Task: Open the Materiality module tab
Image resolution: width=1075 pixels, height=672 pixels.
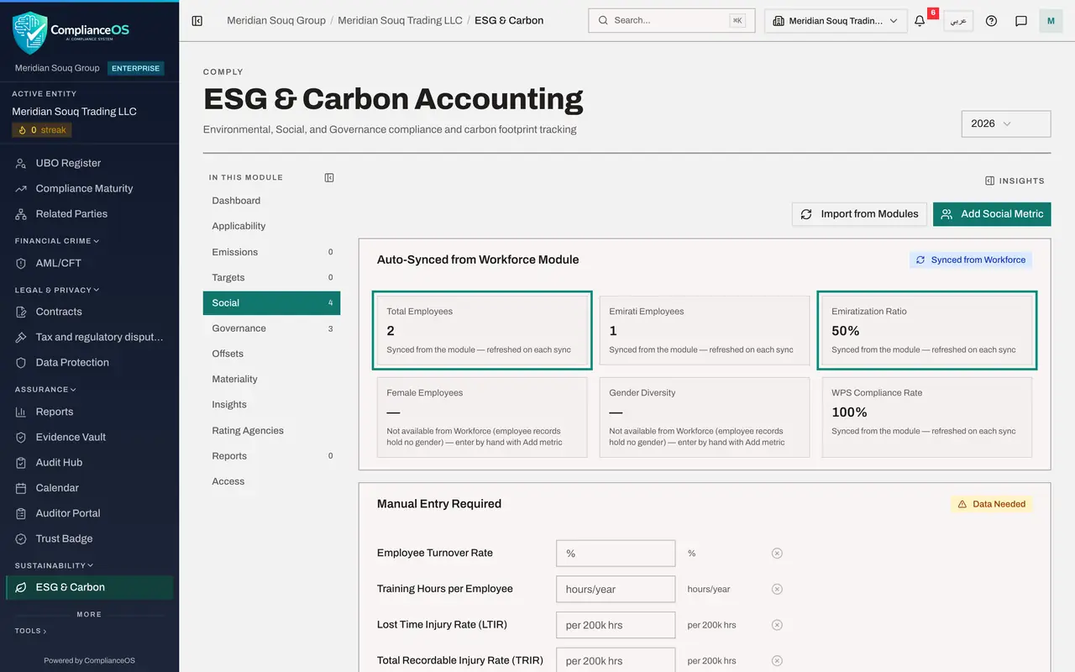Action: point(271,379)
